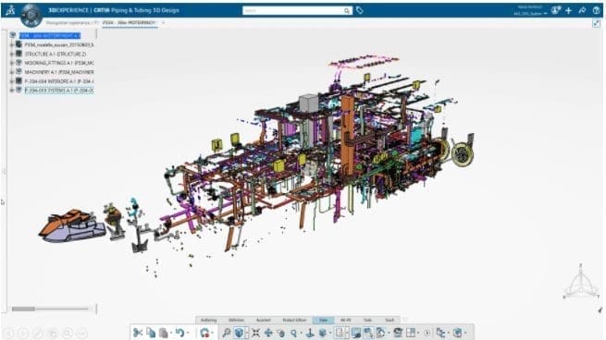Expand the MOORING_FITTINGS A.1 tree node
The width and height of the screenshot is (606, 340).
(x=12, y=63)
